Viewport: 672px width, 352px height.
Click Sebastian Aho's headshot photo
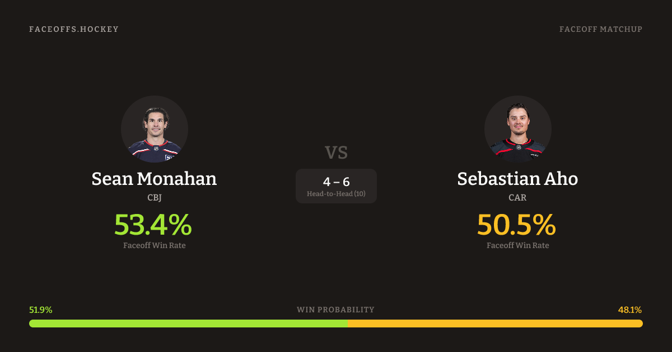(517, 129)
